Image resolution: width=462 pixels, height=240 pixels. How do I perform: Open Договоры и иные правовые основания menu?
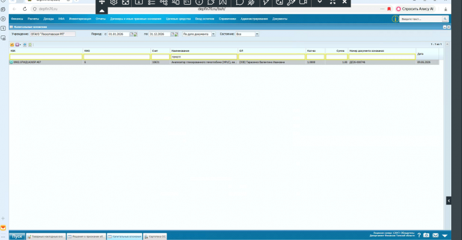point(135,19)
